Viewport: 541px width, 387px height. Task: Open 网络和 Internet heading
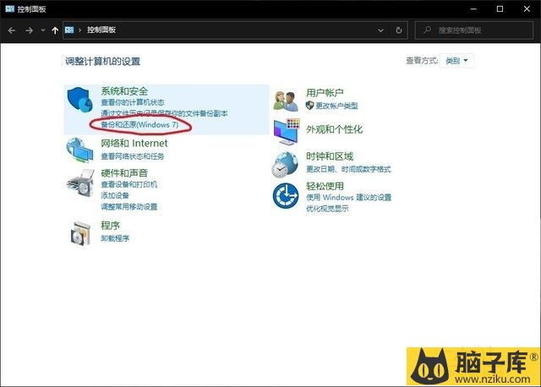click(134, 143)
